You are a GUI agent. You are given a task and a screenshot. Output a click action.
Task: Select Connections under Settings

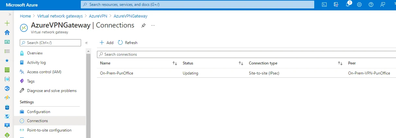pos(50,121)
